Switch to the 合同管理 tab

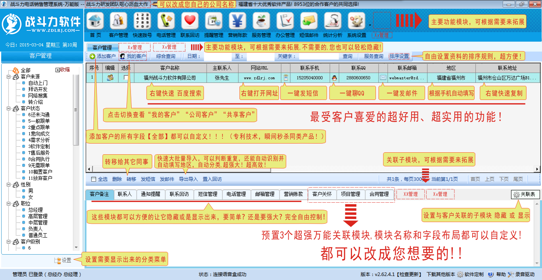coord(379,194)
